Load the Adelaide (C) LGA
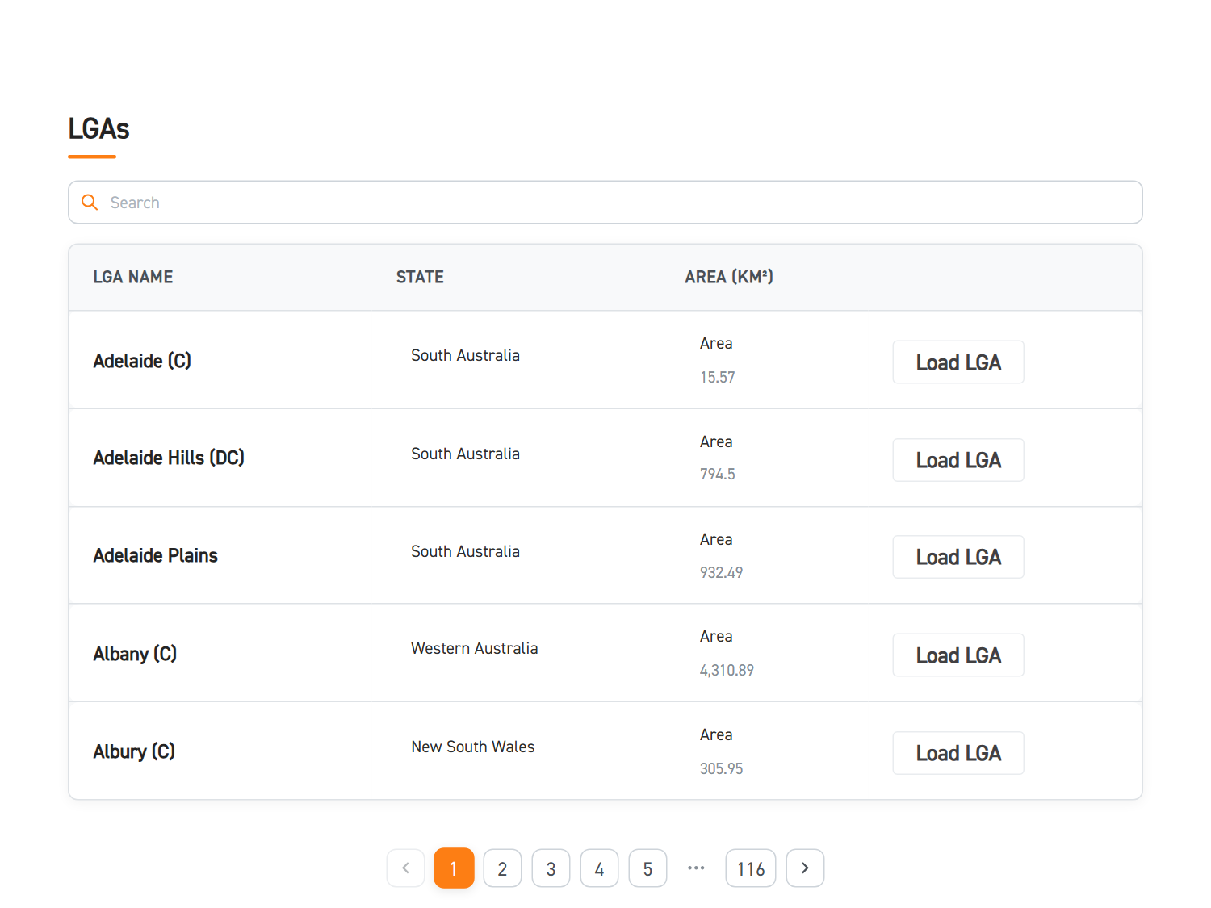This screenshot has height=908, width=1211. click(x=957, y=362)
